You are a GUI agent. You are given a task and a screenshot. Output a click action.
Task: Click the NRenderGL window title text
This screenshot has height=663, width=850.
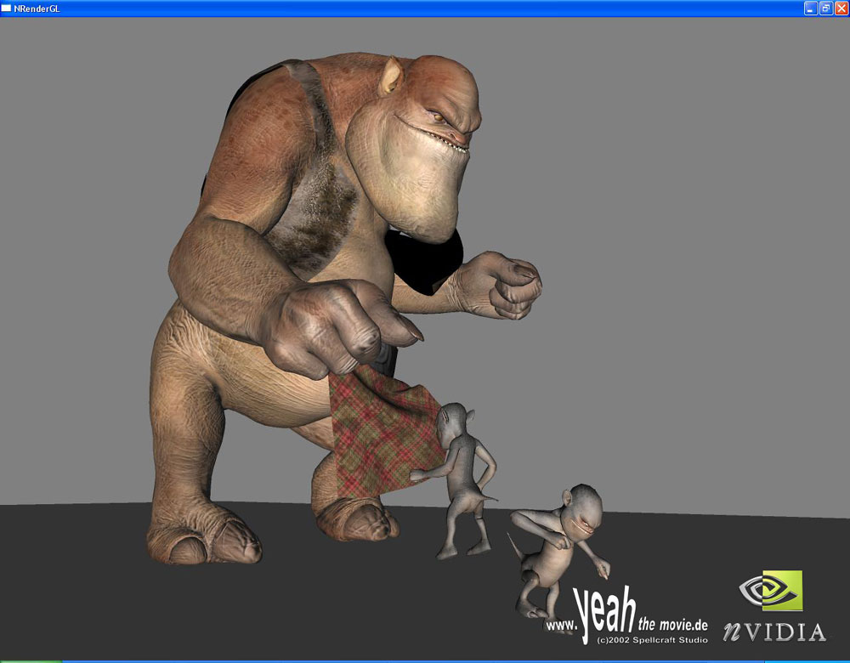[x=37, y=8]
